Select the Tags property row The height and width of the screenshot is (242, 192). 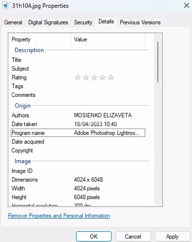pyautogui.click(x=78, y=86)
